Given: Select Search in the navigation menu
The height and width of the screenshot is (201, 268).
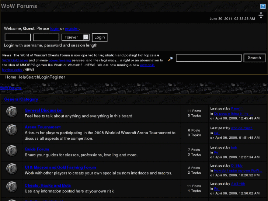Looking at the screenshot, I should [32, 77].
